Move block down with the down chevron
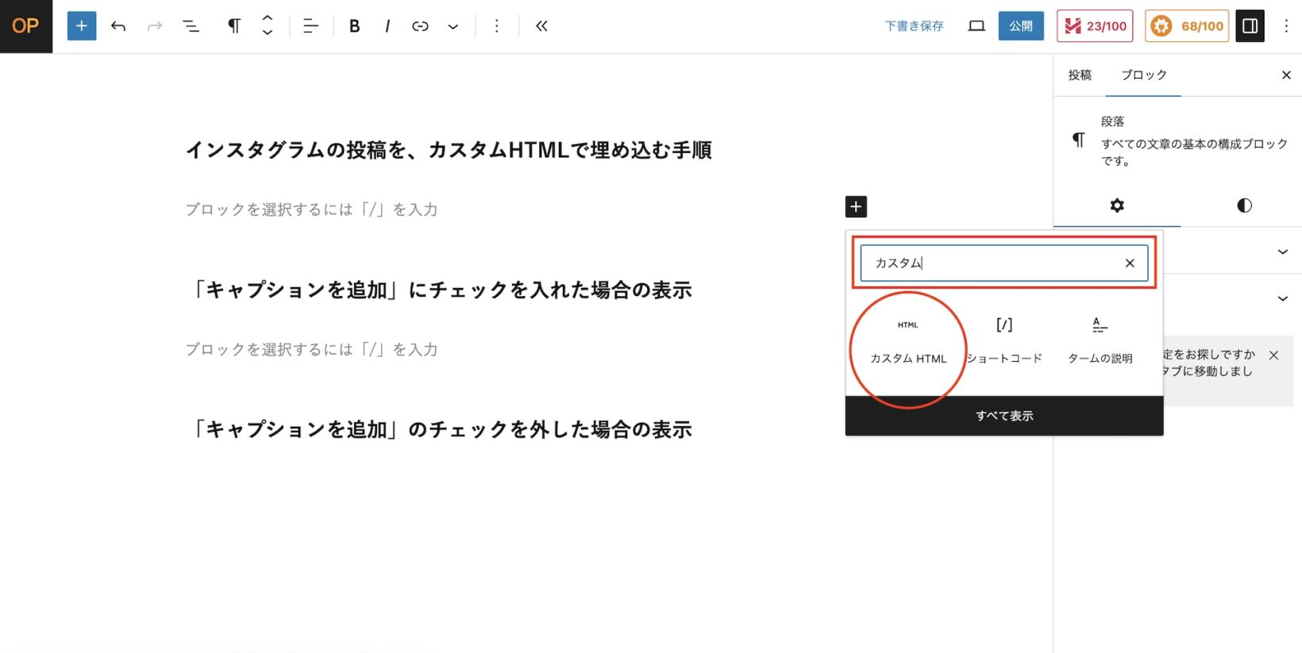Viewport: 1302px width, 653px height. [x=268, y=33]
